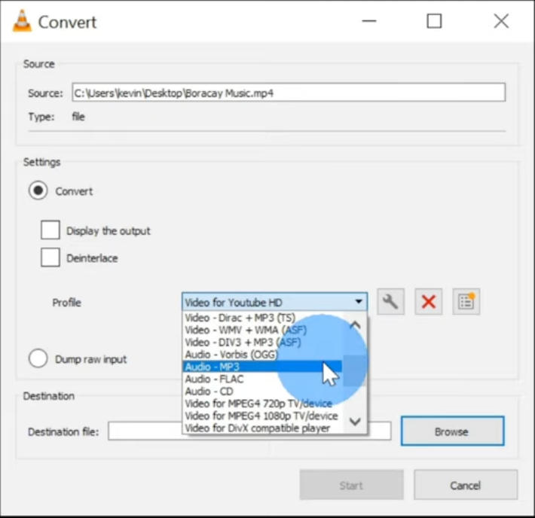The width and height of the screenshot is (535, 518).
Task: Select Video for MPEG4 720p TV/device
Action: click(263, 404)
